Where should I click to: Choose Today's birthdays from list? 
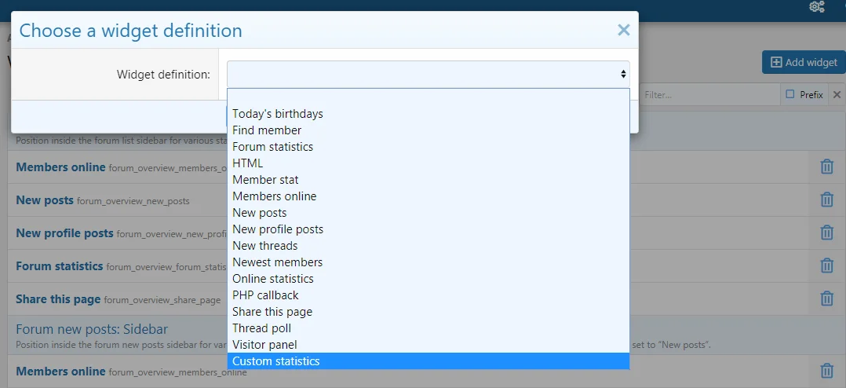click(277, 114)
